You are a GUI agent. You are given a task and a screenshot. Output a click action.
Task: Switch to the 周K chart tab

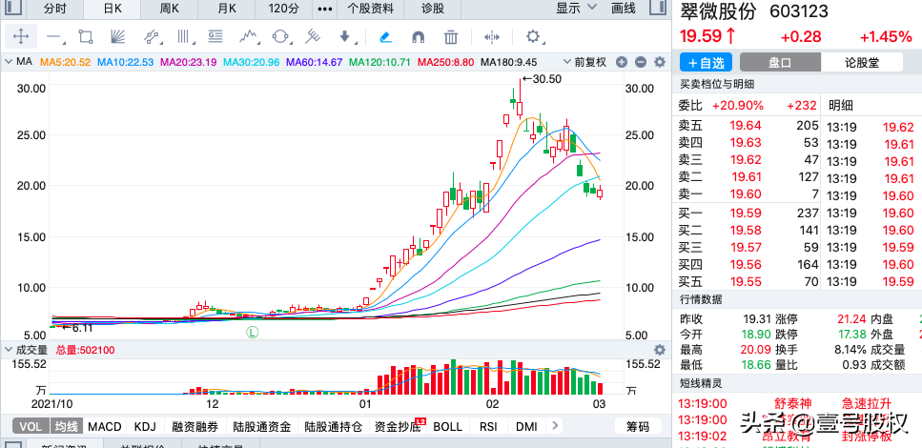pyautogui.click(x=170, y=9)
